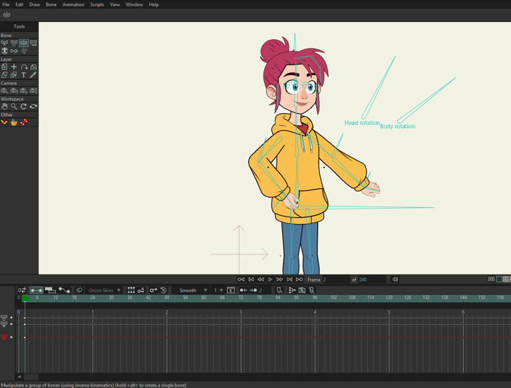
Task: Toggle onion skins enable icon
Action: 79,290
